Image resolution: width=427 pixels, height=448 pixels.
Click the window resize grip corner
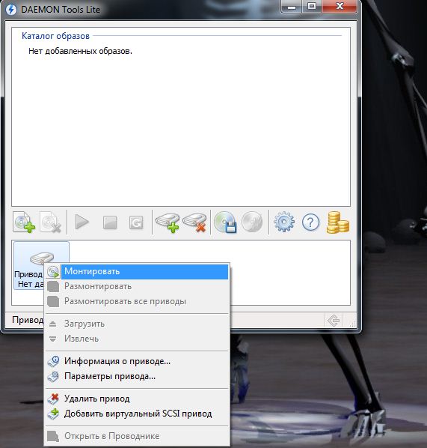(x=352, y=324)
